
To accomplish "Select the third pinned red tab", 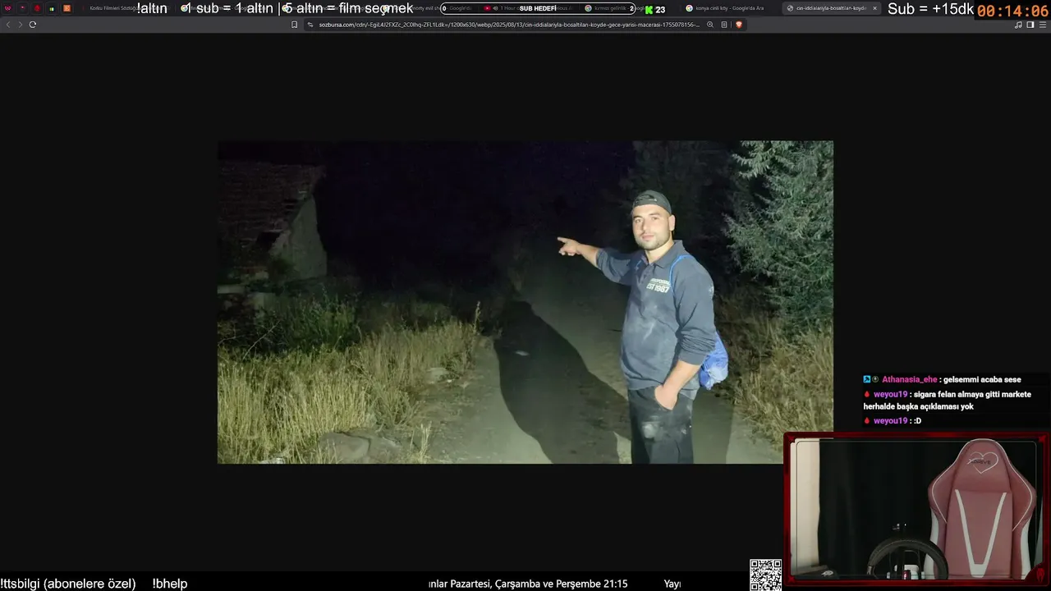I will click(x=37, y=8).
